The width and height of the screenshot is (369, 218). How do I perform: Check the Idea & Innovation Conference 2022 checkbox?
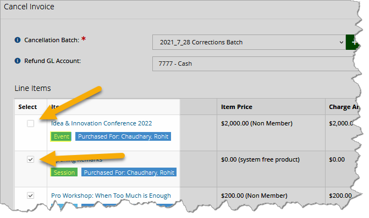pyautogui.click(x=30, y=123)
